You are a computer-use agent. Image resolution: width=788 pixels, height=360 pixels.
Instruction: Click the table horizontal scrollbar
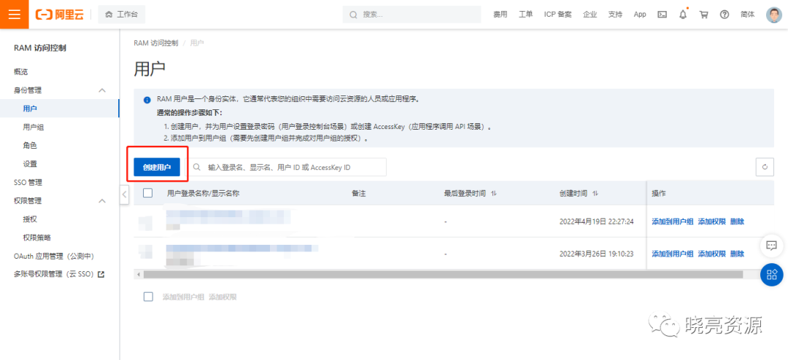tap(443, 275)
